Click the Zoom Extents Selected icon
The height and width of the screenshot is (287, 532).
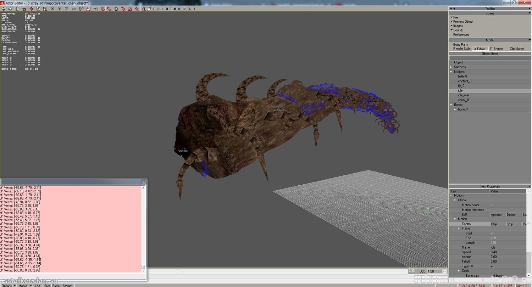[149, 9]
